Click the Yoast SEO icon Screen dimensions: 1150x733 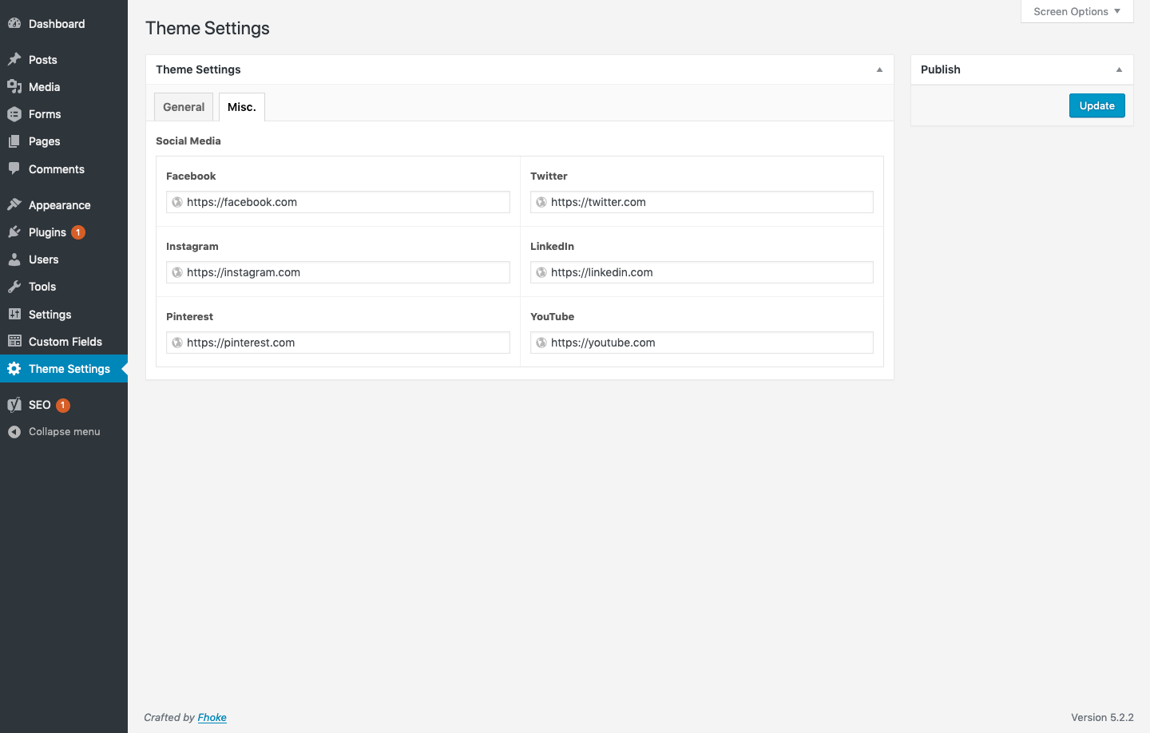14,405
